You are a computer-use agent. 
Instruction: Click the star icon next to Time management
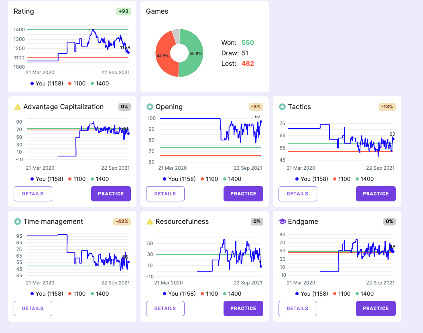coord(17,221)
